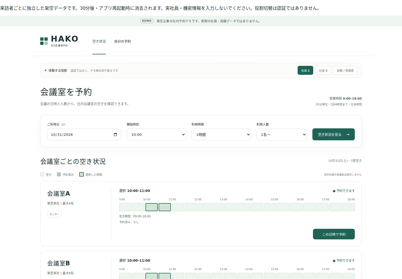Viewport: 402px width, 279px height.
Task: Click 予約できます status for 会議室B
Action: 344,261
